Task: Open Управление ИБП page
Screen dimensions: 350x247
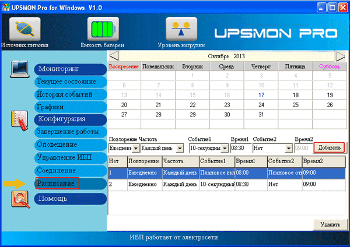Action: (71, 158)
